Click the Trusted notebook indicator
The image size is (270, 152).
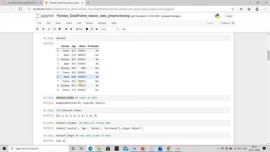[210, 23]
